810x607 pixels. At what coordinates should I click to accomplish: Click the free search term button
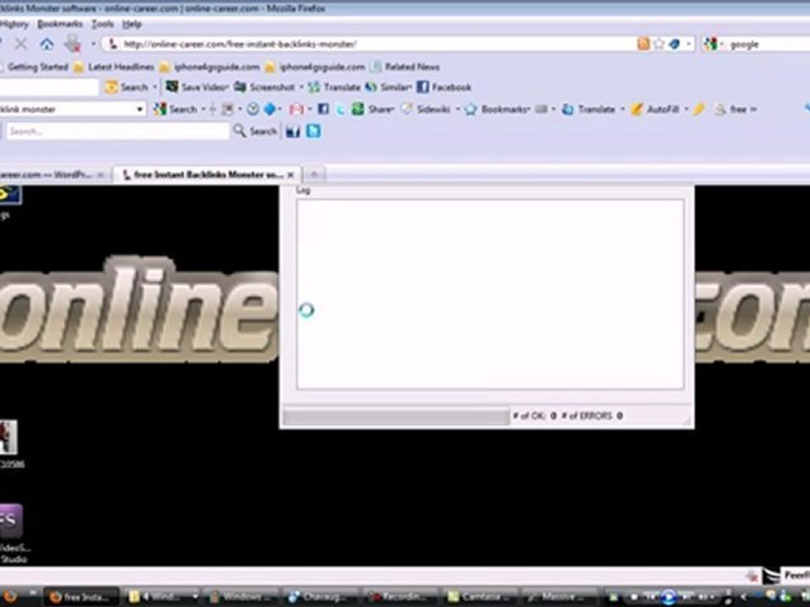coord(736,109)
